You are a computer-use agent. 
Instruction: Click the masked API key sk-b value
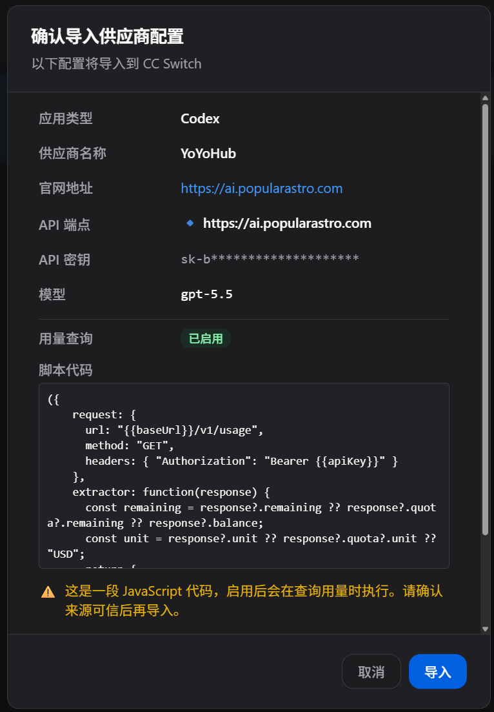tap(270, 259)
